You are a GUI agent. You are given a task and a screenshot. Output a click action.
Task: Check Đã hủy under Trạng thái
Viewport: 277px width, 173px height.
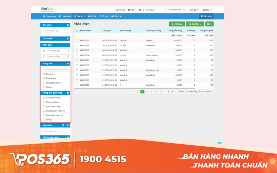(x=44, y=87)
